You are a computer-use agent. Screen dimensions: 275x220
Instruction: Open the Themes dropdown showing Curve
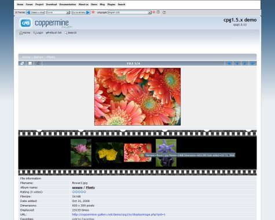click(58, 12)
